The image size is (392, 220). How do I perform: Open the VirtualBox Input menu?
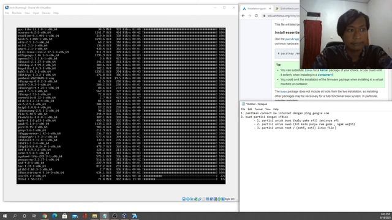[36, 13]
